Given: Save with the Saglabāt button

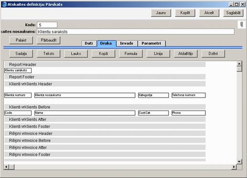Looking at the screenshot, I should (233, 13).
